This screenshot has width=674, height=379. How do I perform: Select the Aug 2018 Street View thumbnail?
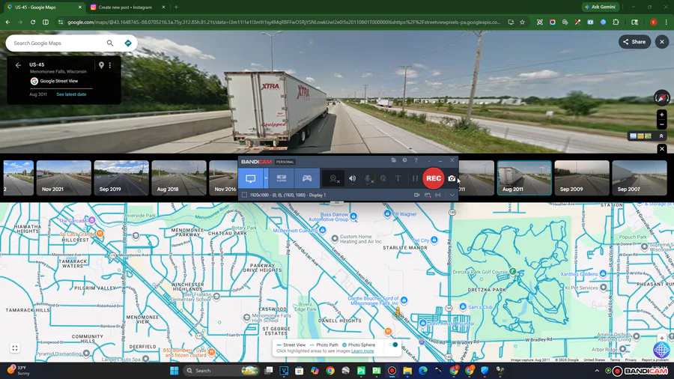pyautogui.click(x=179, y=178)
